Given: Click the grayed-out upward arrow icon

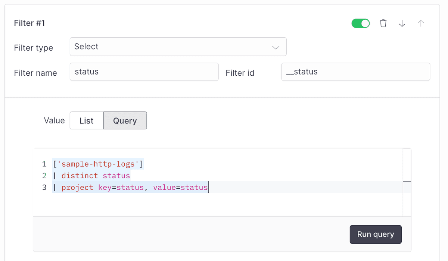Looking at the screenshot, I should [x=420, y=23].
